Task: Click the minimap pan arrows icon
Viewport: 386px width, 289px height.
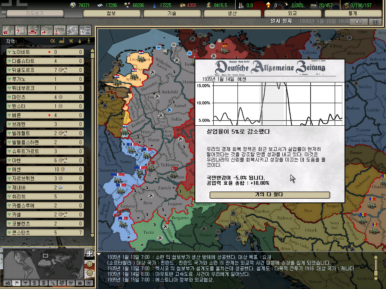Action: [89, 253]
